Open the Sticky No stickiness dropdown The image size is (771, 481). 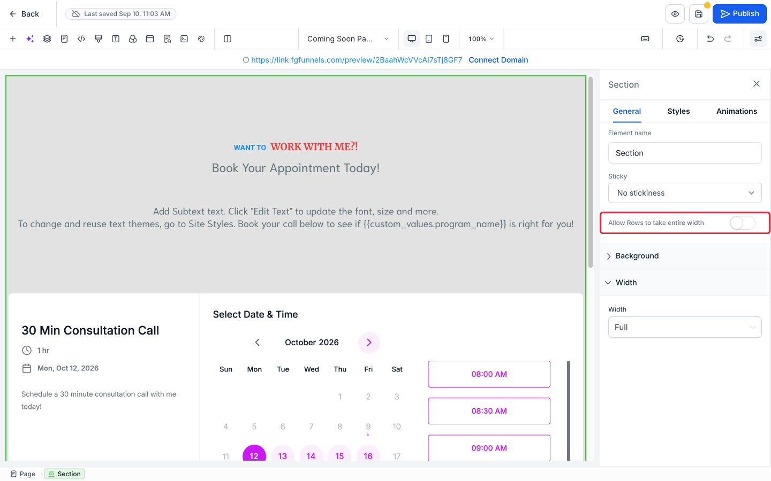click(685, 193)
